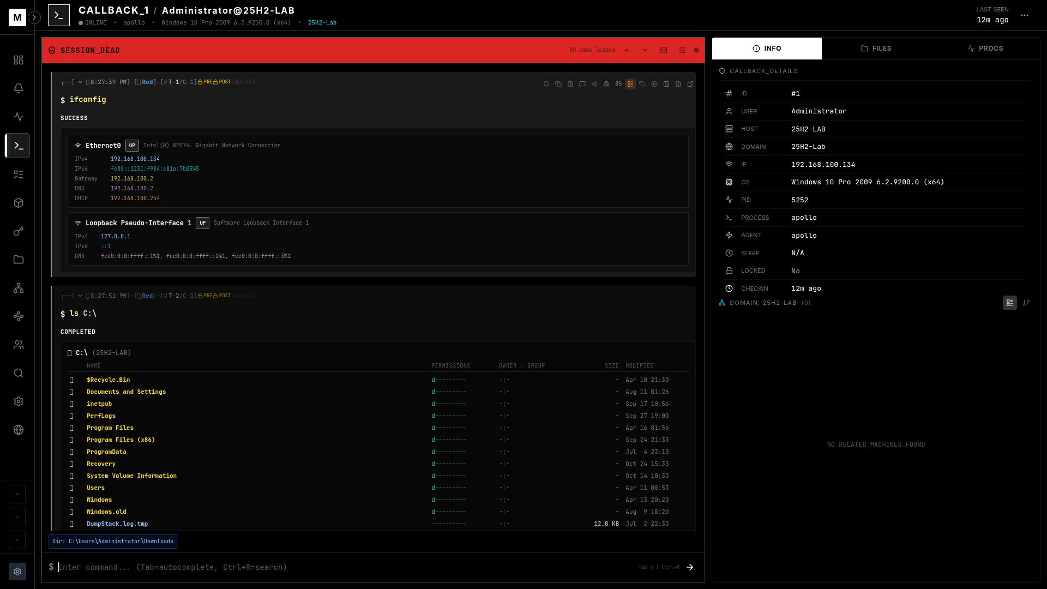Collapse the ls C:\ task chevron

point(80,296)
